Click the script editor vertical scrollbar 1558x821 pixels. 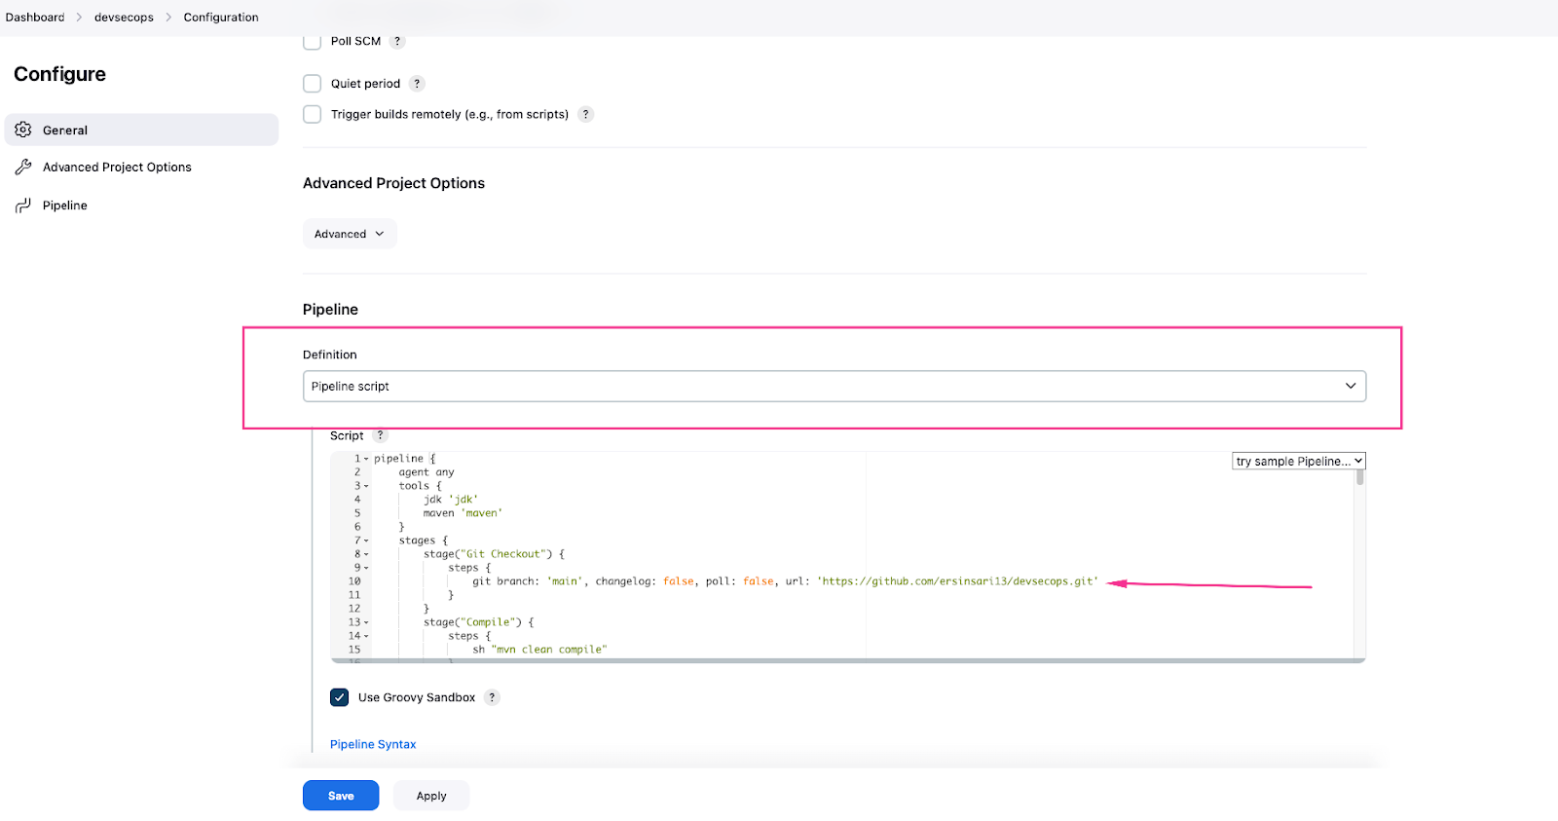[1359, 478]
